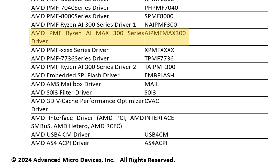Image resolution: width=268 pixels, height=165 pixels.
Task: Select AMD PMF Ryzen AI 300 Series Driver 2
Action: click(84, 67)
